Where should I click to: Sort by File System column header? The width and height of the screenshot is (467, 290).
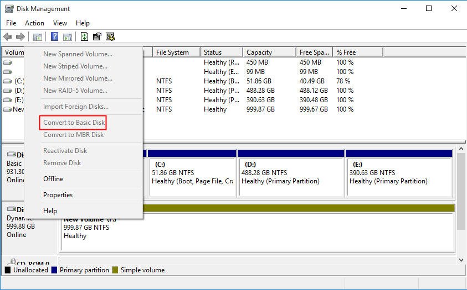[176, 52]
